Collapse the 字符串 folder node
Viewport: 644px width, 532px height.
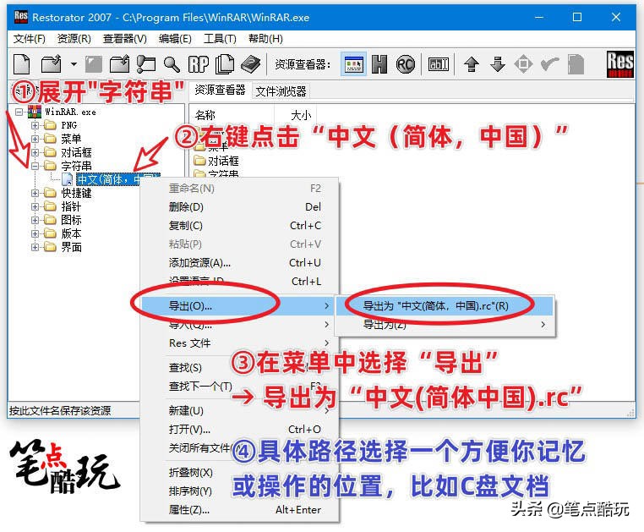[x=35, y=166]
